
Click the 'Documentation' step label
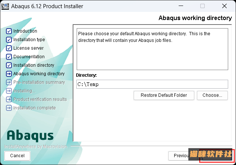[29, 57]
